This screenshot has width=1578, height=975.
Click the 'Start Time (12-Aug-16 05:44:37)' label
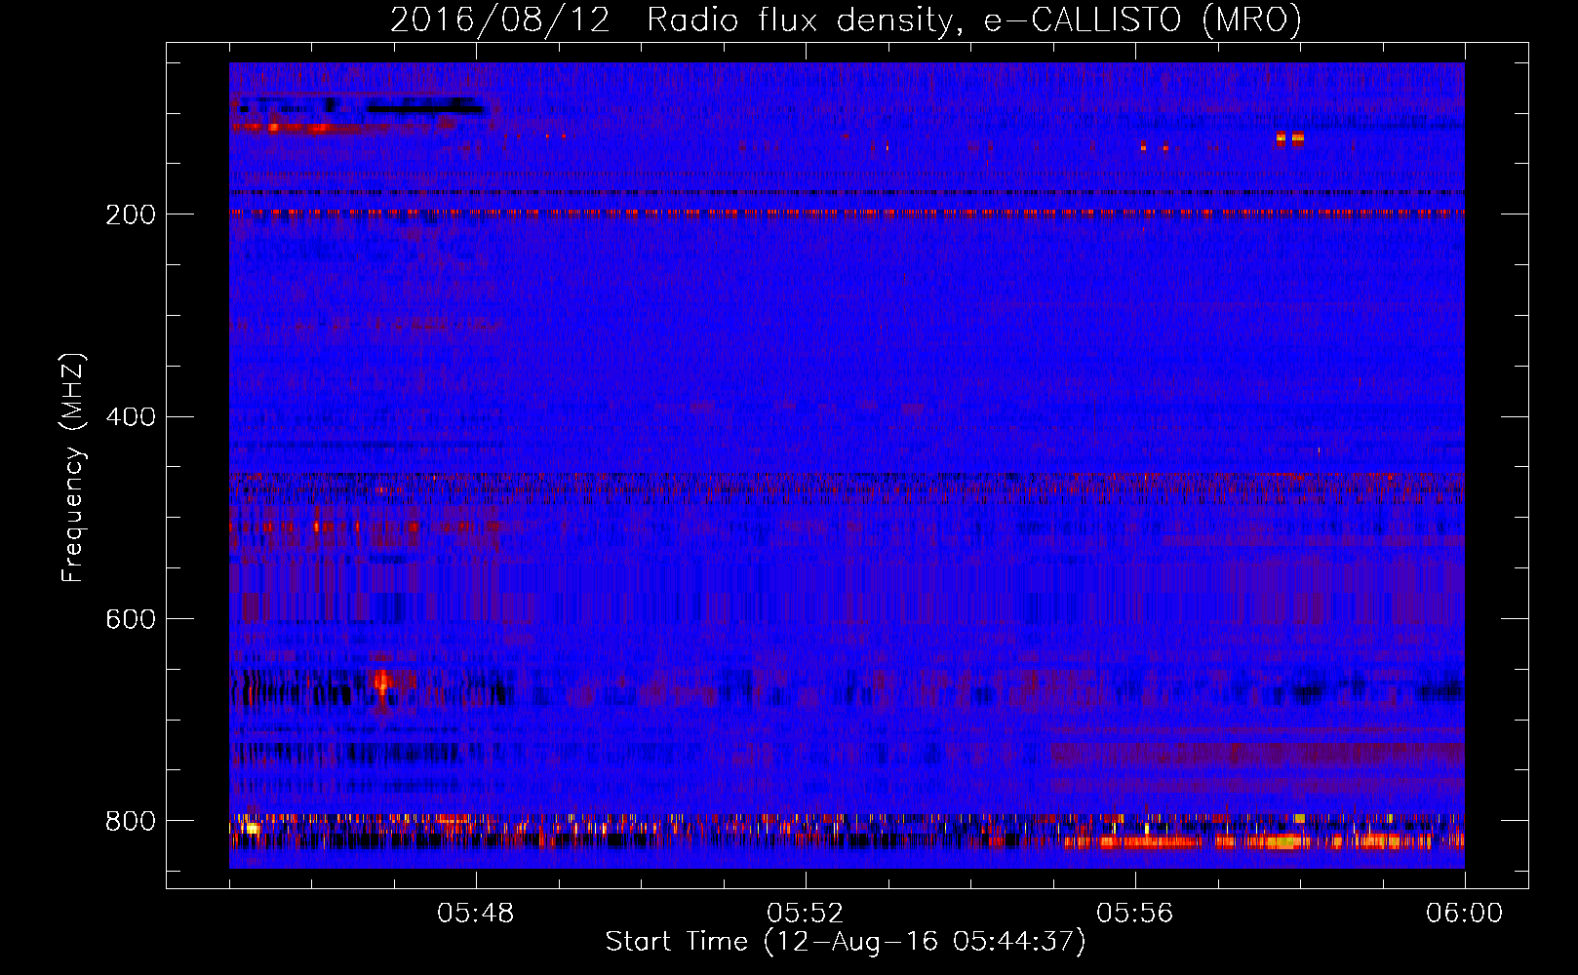846,942
